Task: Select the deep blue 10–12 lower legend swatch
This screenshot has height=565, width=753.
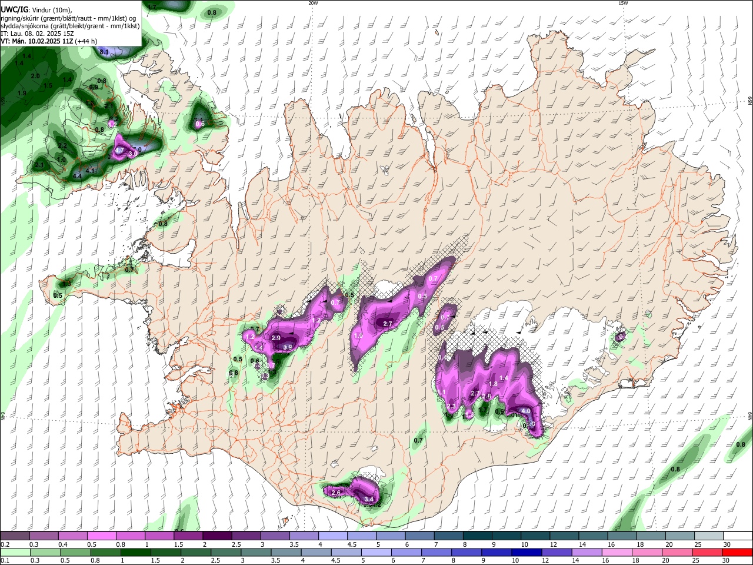Action: (528, 552)
